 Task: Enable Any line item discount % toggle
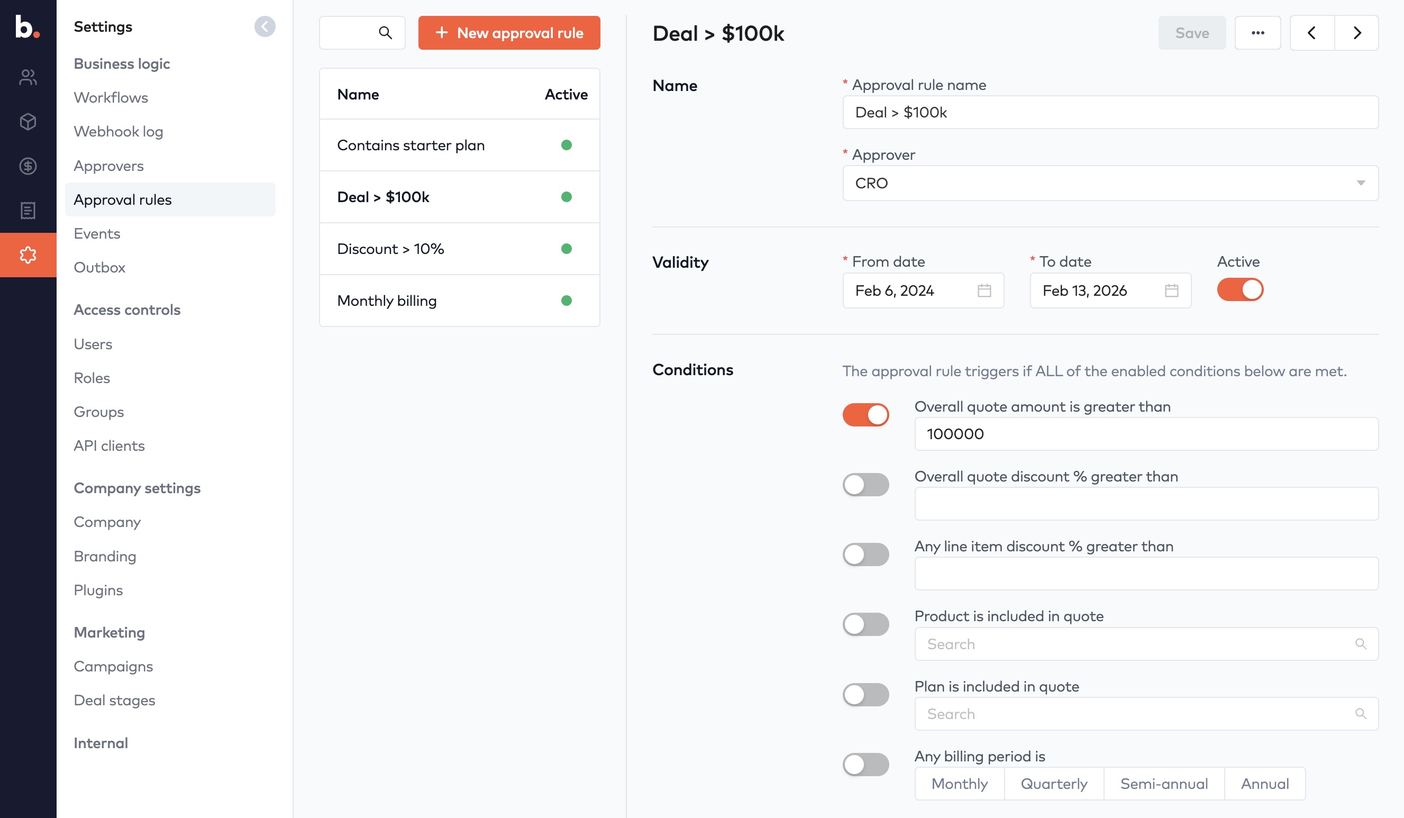865,555
